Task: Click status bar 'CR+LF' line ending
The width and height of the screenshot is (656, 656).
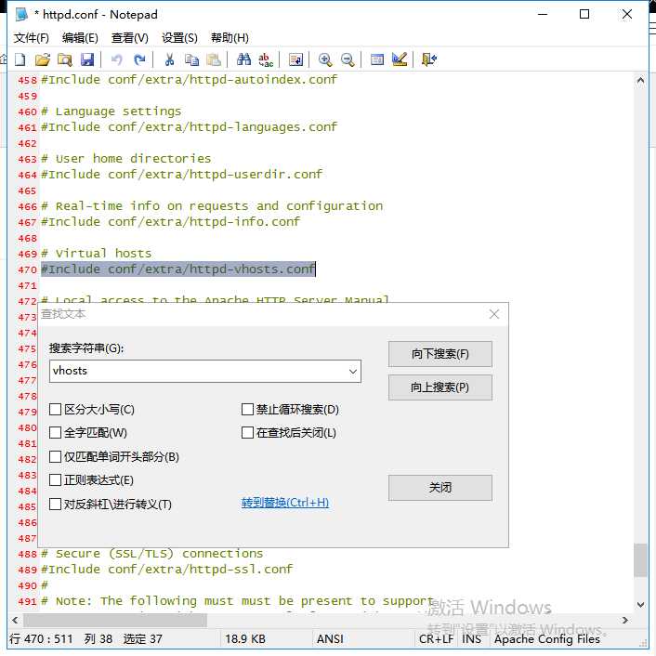Action: (436, 639)
